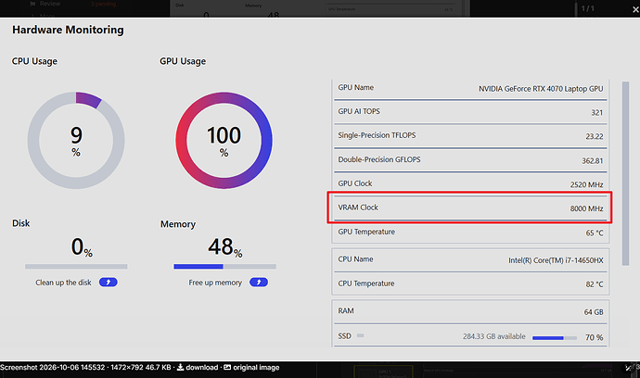Click the GPU Usage heading

tap(183, 61)
